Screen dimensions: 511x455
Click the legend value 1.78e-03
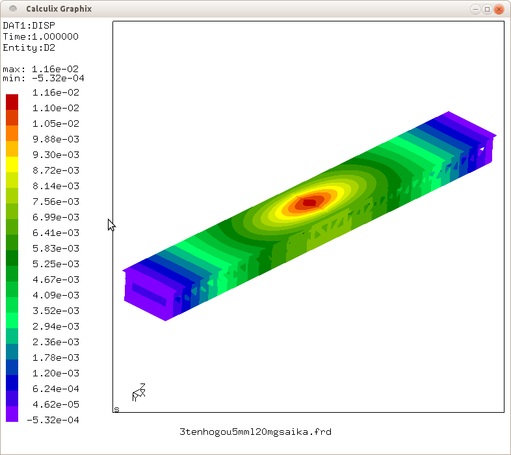coord(56,358)
